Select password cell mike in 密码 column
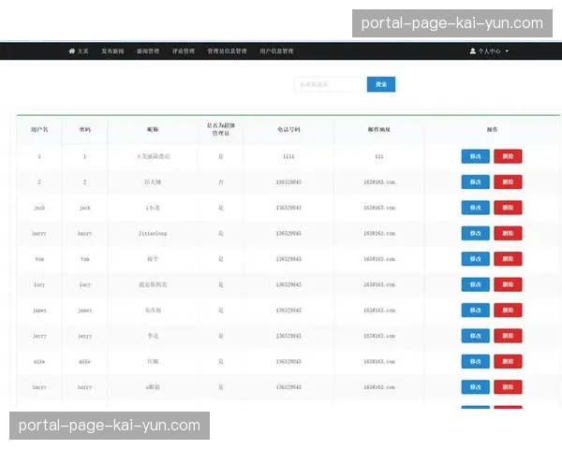This screenshot has height=449, width=562. coord(85,362)
